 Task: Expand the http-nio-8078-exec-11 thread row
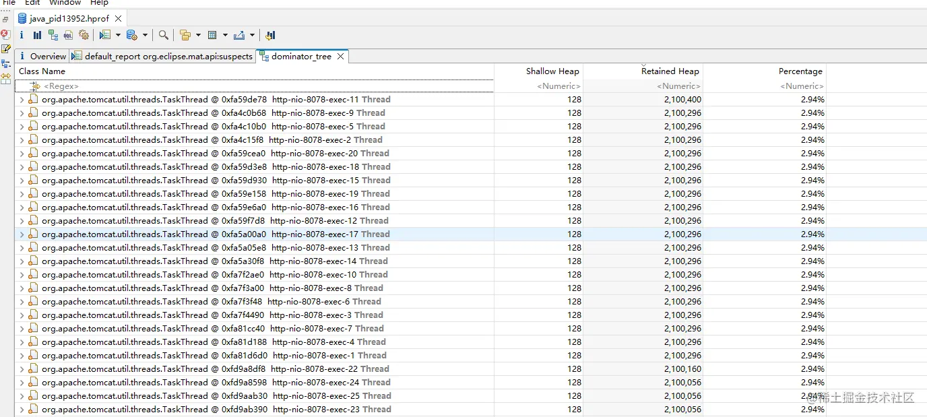pos(22,100)
